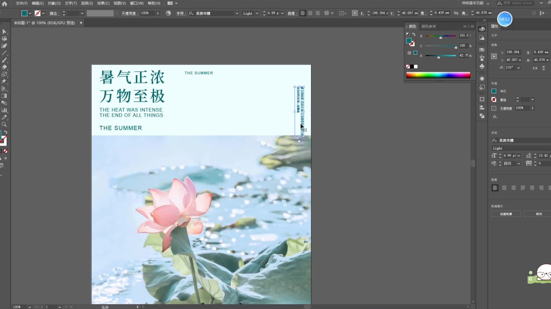Toggle the width-height link in the control bar
This screenshot has height=309, width=551.
point(456,13)
